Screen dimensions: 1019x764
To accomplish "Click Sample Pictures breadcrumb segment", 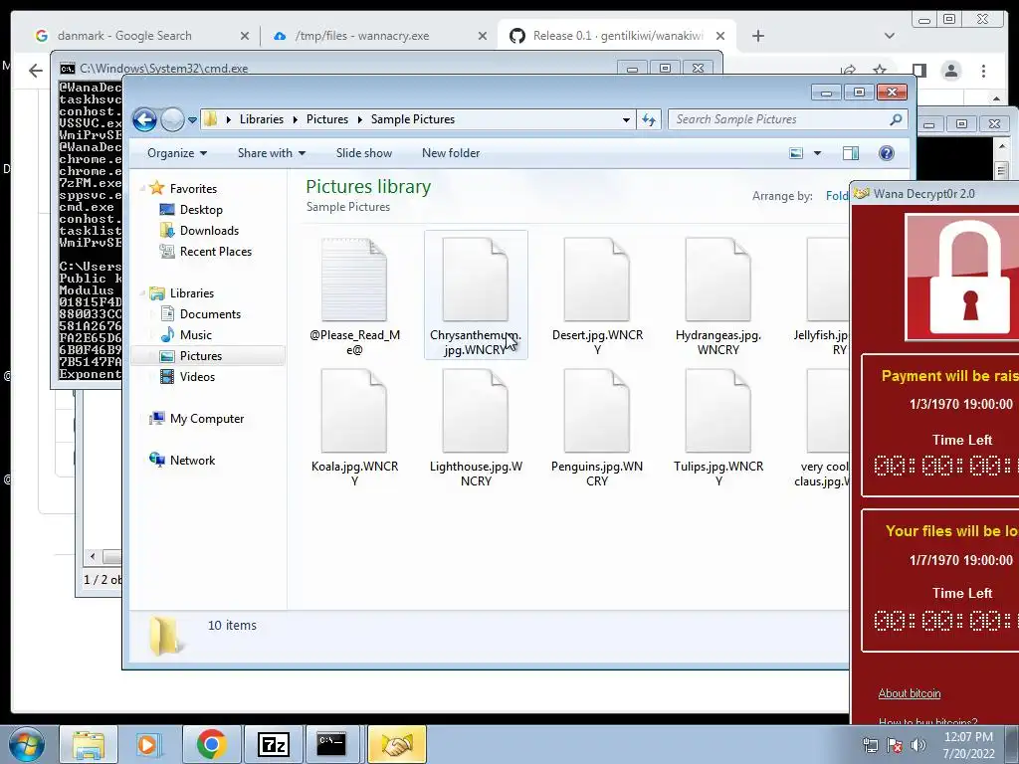I will click(x=413, y=119).
